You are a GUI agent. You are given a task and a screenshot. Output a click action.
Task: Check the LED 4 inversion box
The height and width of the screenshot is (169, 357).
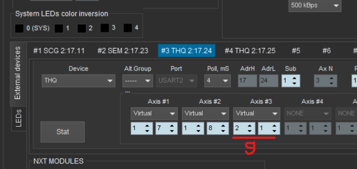[128, 28]
